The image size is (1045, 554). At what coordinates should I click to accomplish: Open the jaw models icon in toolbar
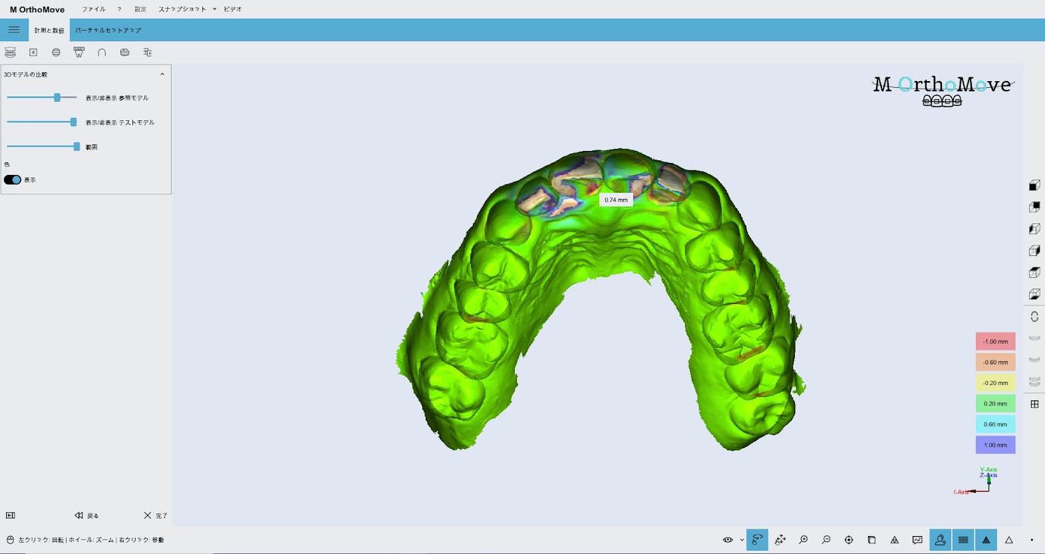(10, 52)
